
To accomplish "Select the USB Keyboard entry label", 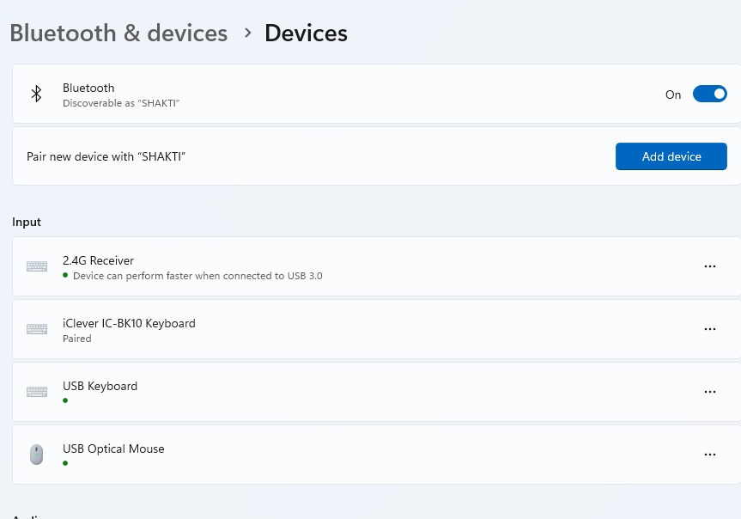I will [x=100, y=386].
